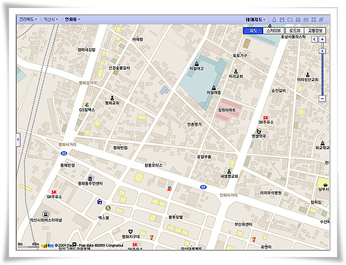Screen dimensions: 346x265
Task: Click 7-Eleven icon above 유엔미
Action: tap(254, 239)
